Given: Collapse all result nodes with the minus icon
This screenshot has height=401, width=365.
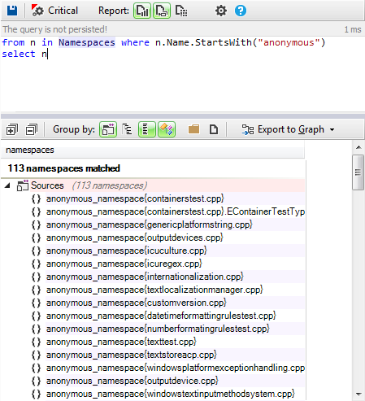Looking at the screenshot, I should click(x=32, y=129).
